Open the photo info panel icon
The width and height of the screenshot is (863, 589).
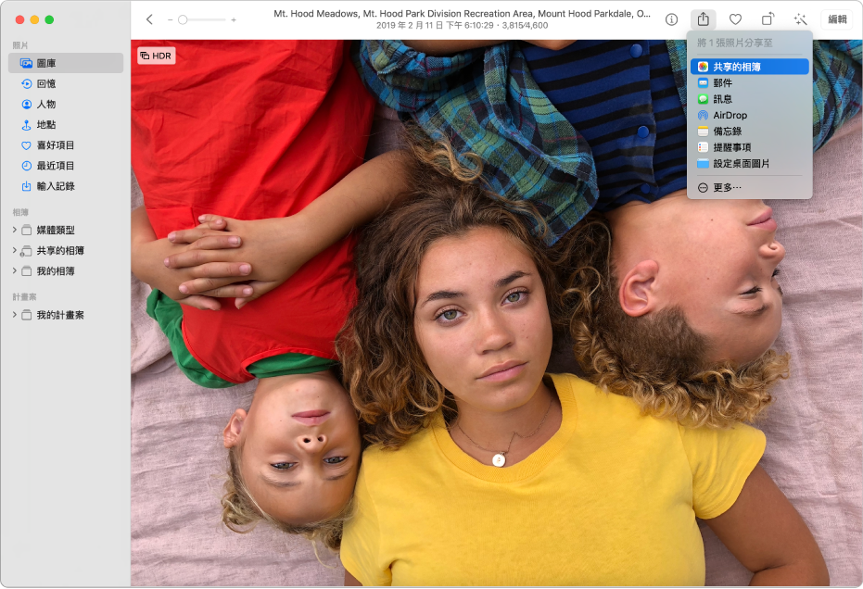(x=671, y=19)
